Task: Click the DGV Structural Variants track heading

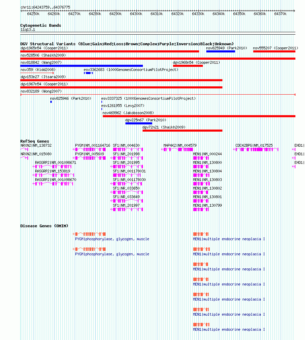Action: click(127, 44)
